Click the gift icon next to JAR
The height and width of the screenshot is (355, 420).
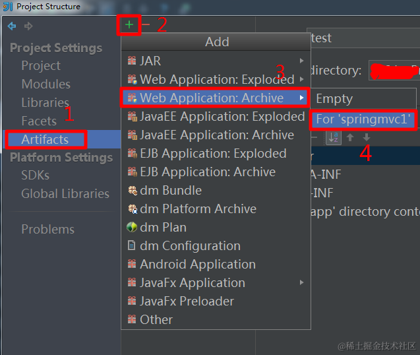pyautogui.click(x=132, y=61)
